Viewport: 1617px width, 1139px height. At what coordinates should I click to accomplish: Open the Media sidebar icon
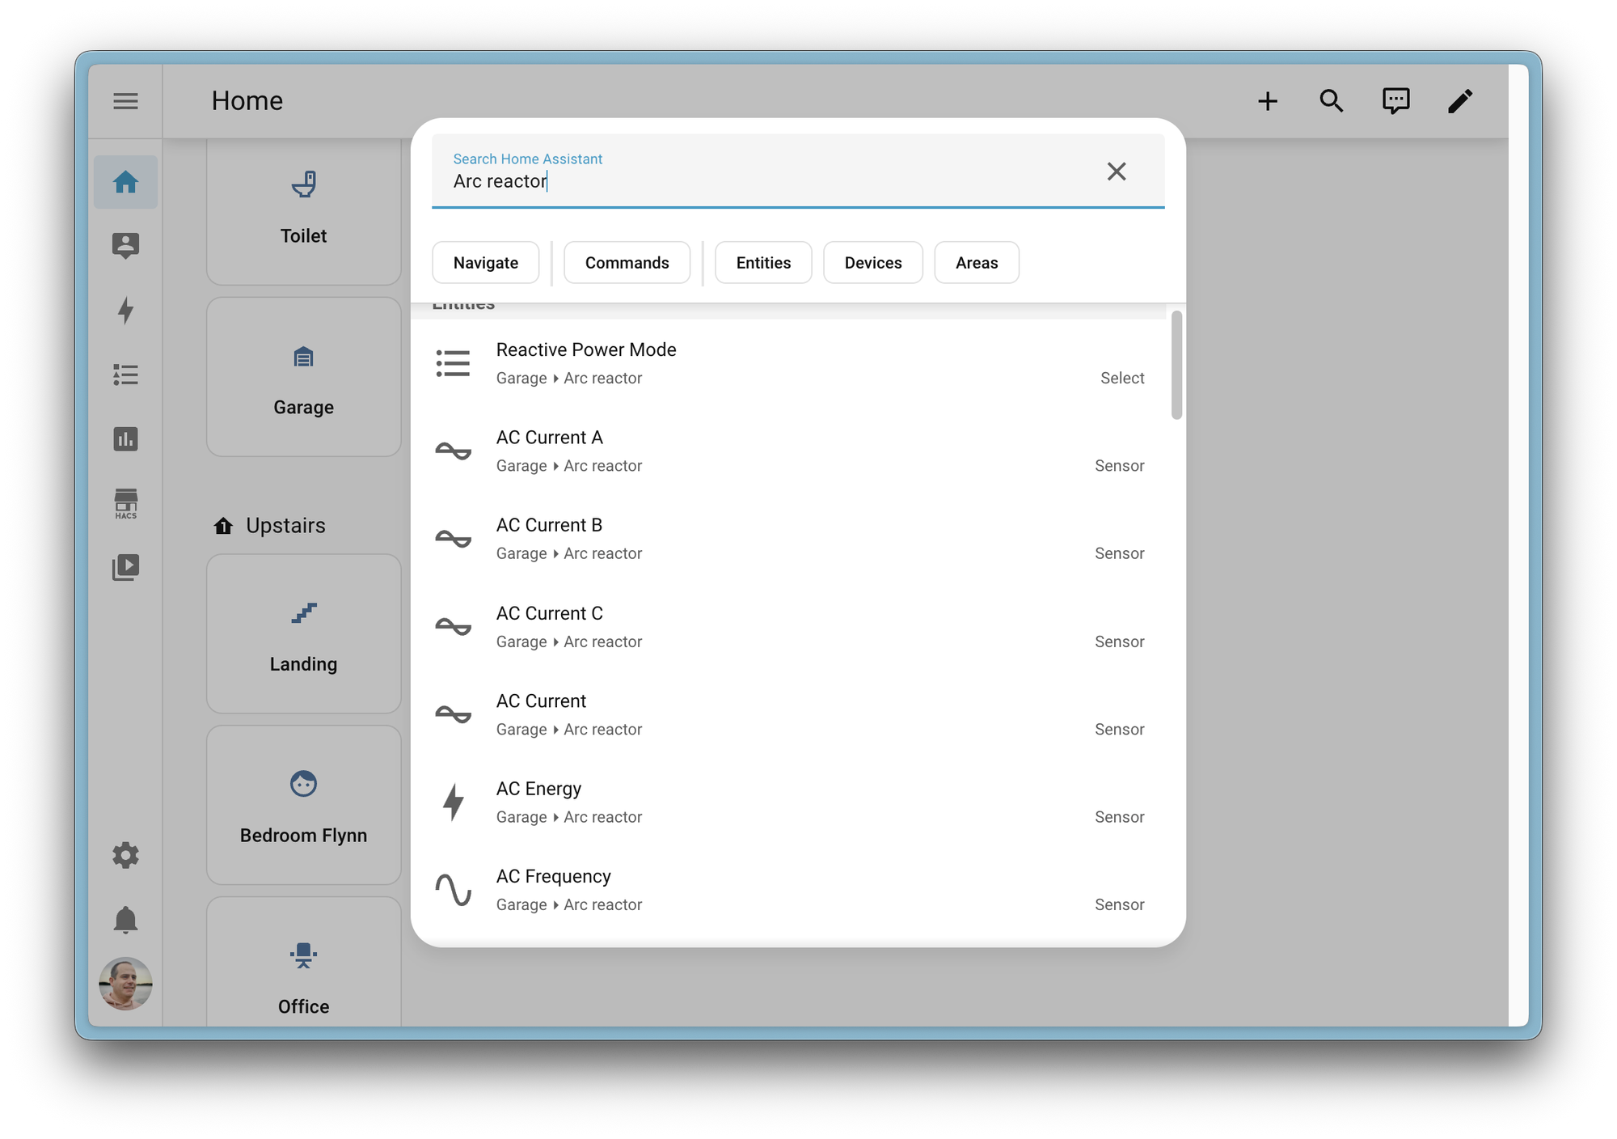(x=125, y=567)
